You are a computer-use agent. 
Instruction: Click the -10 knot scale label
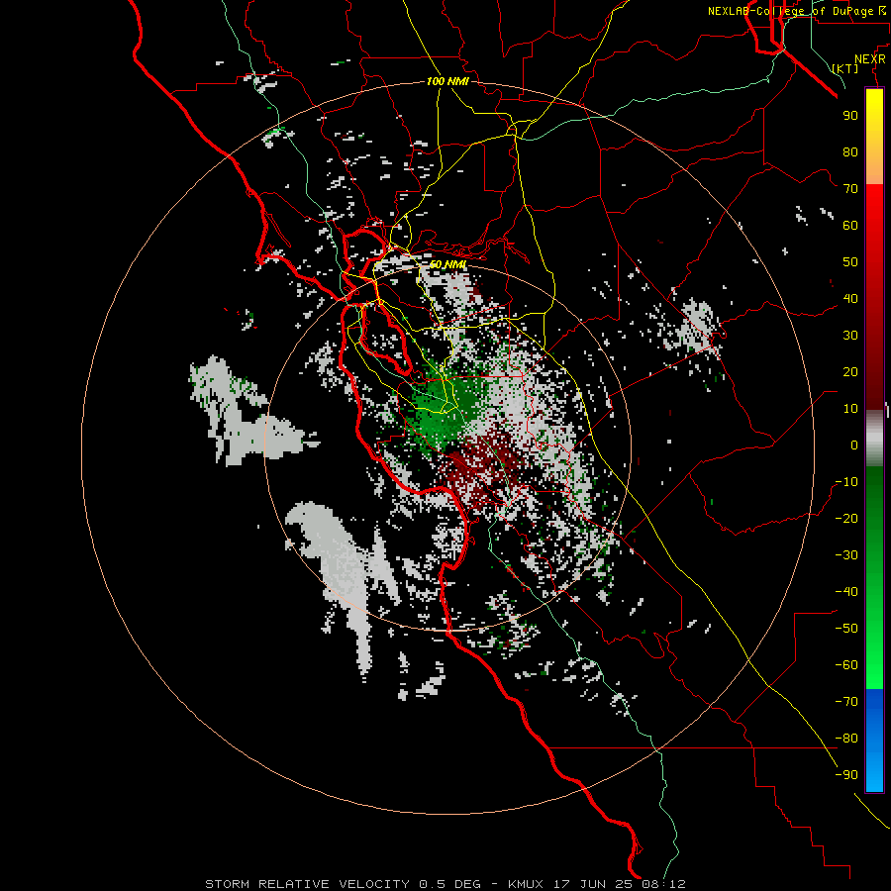tap(846, 482)
